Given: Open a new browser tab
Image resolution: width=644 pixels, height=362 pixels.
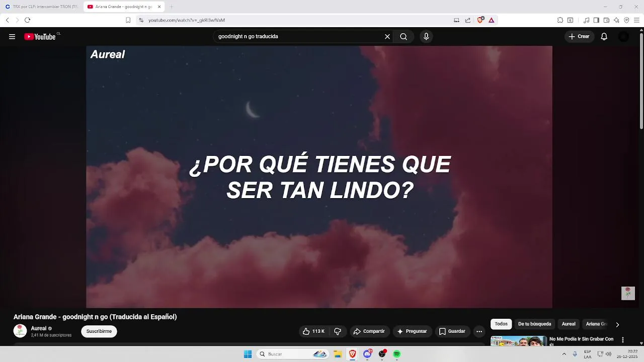Looking at the screenshot, I should tap(171, 7).
